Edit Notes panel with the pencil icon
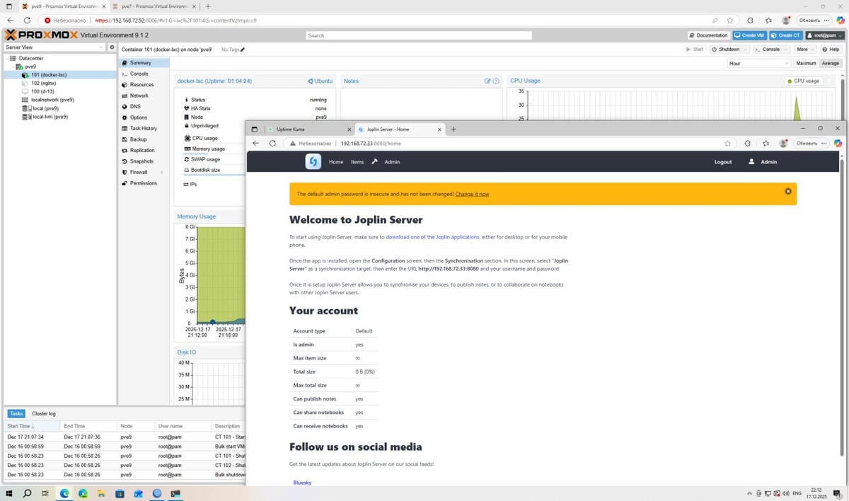Viewport: 849px width, 501px height. point(487,81)
